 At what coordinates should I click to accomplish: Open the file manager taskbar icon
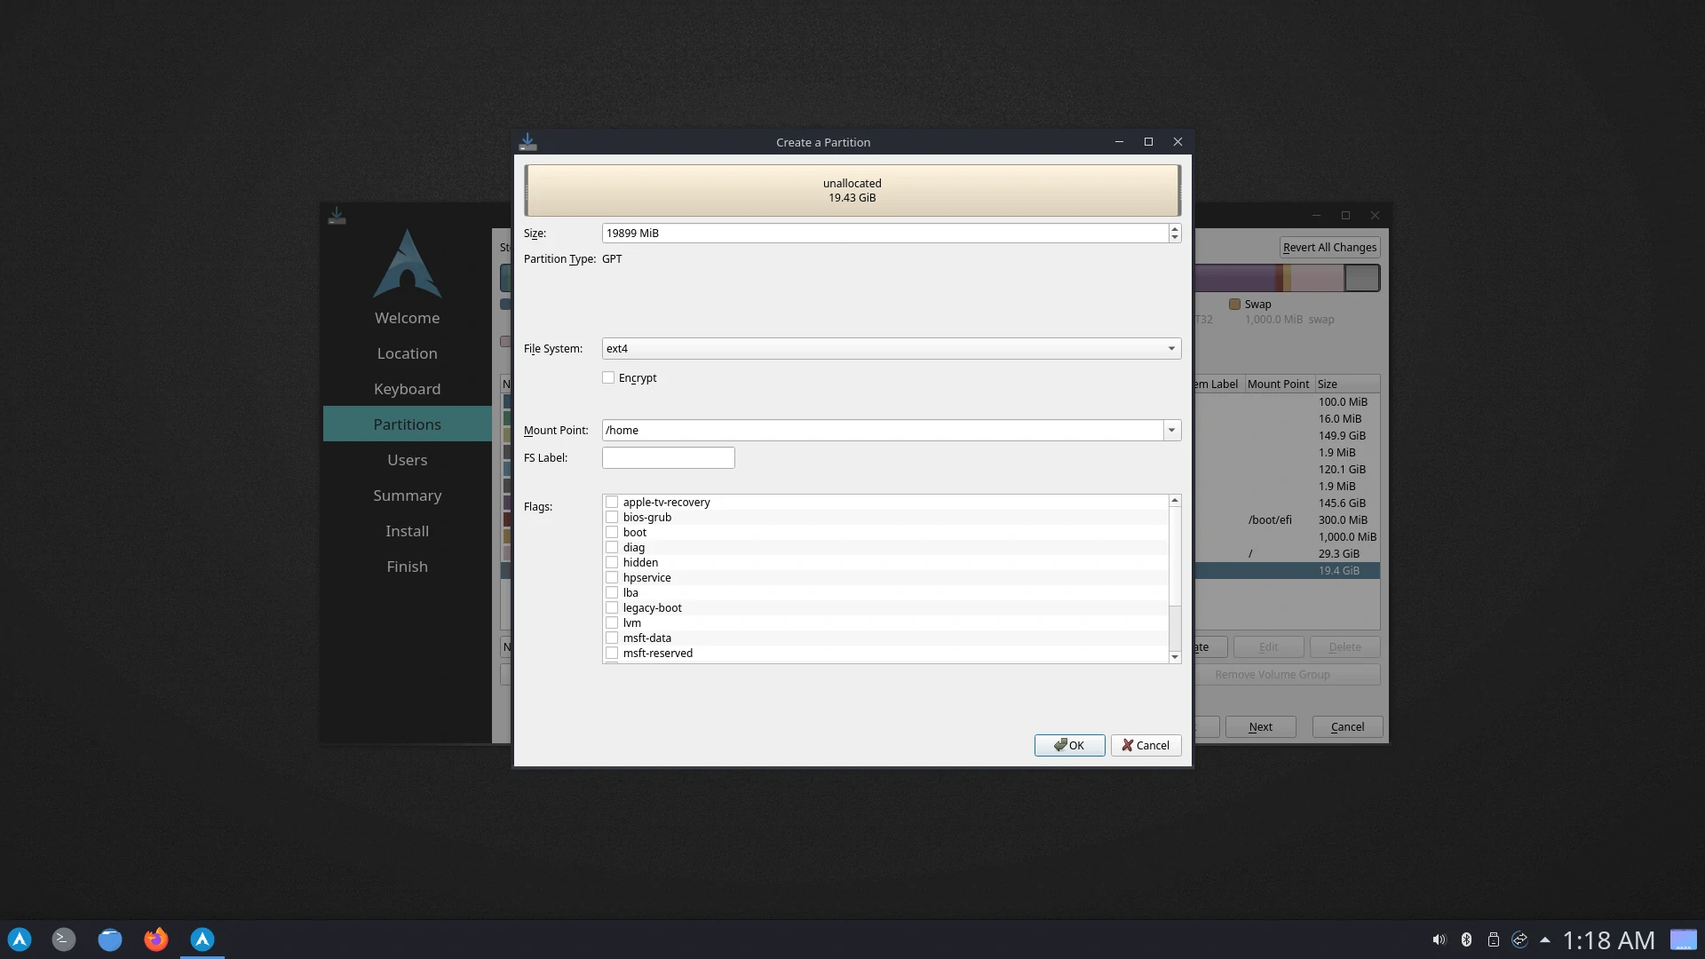coord(110,939)
